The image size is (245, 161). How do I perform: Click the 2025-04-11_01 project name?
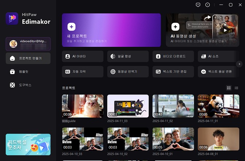(x=208, y=121)
